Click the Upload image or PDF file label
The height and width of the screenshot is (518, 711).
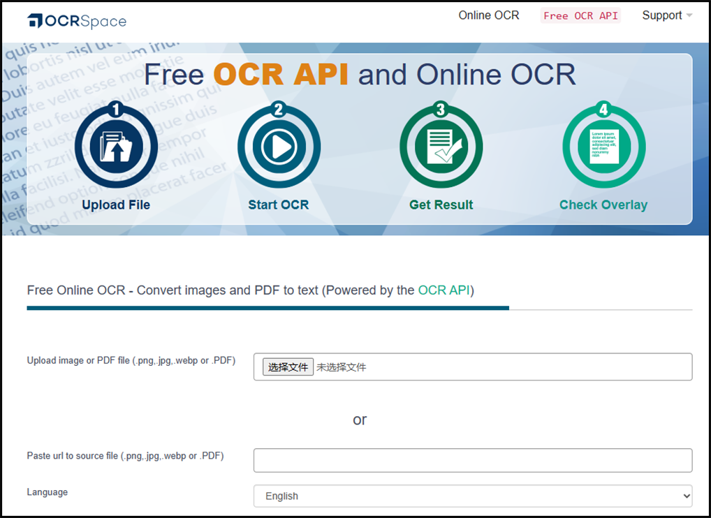(x=131, y=361)
